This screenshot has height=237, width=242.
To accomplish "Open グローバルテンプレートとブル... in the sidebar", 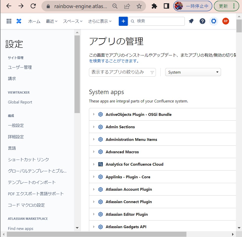I will [x=37, y=171].
